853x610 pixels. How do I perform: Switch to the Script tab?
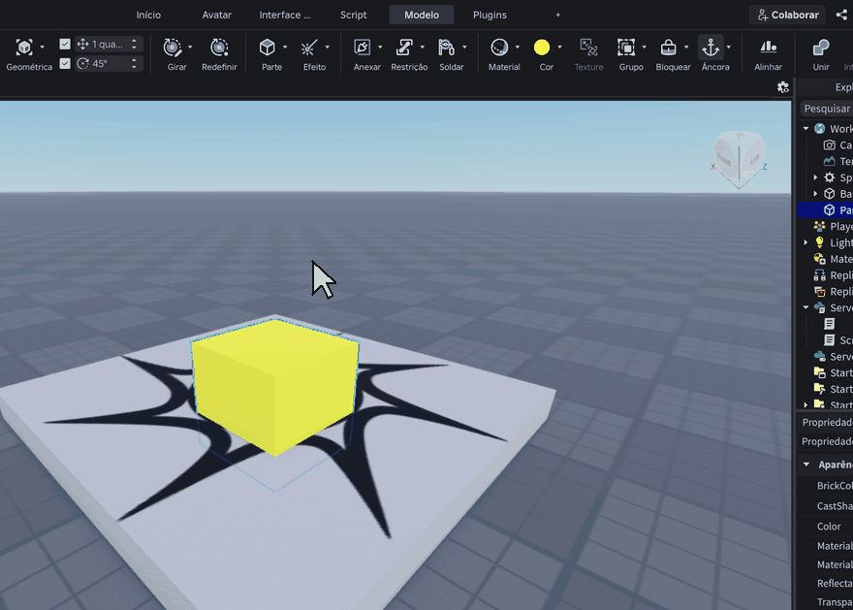click(x=353, y=15)
